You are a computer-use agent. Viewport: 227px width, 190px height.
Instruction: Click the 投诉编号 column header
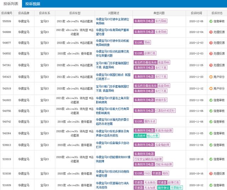tap(7, 13)
